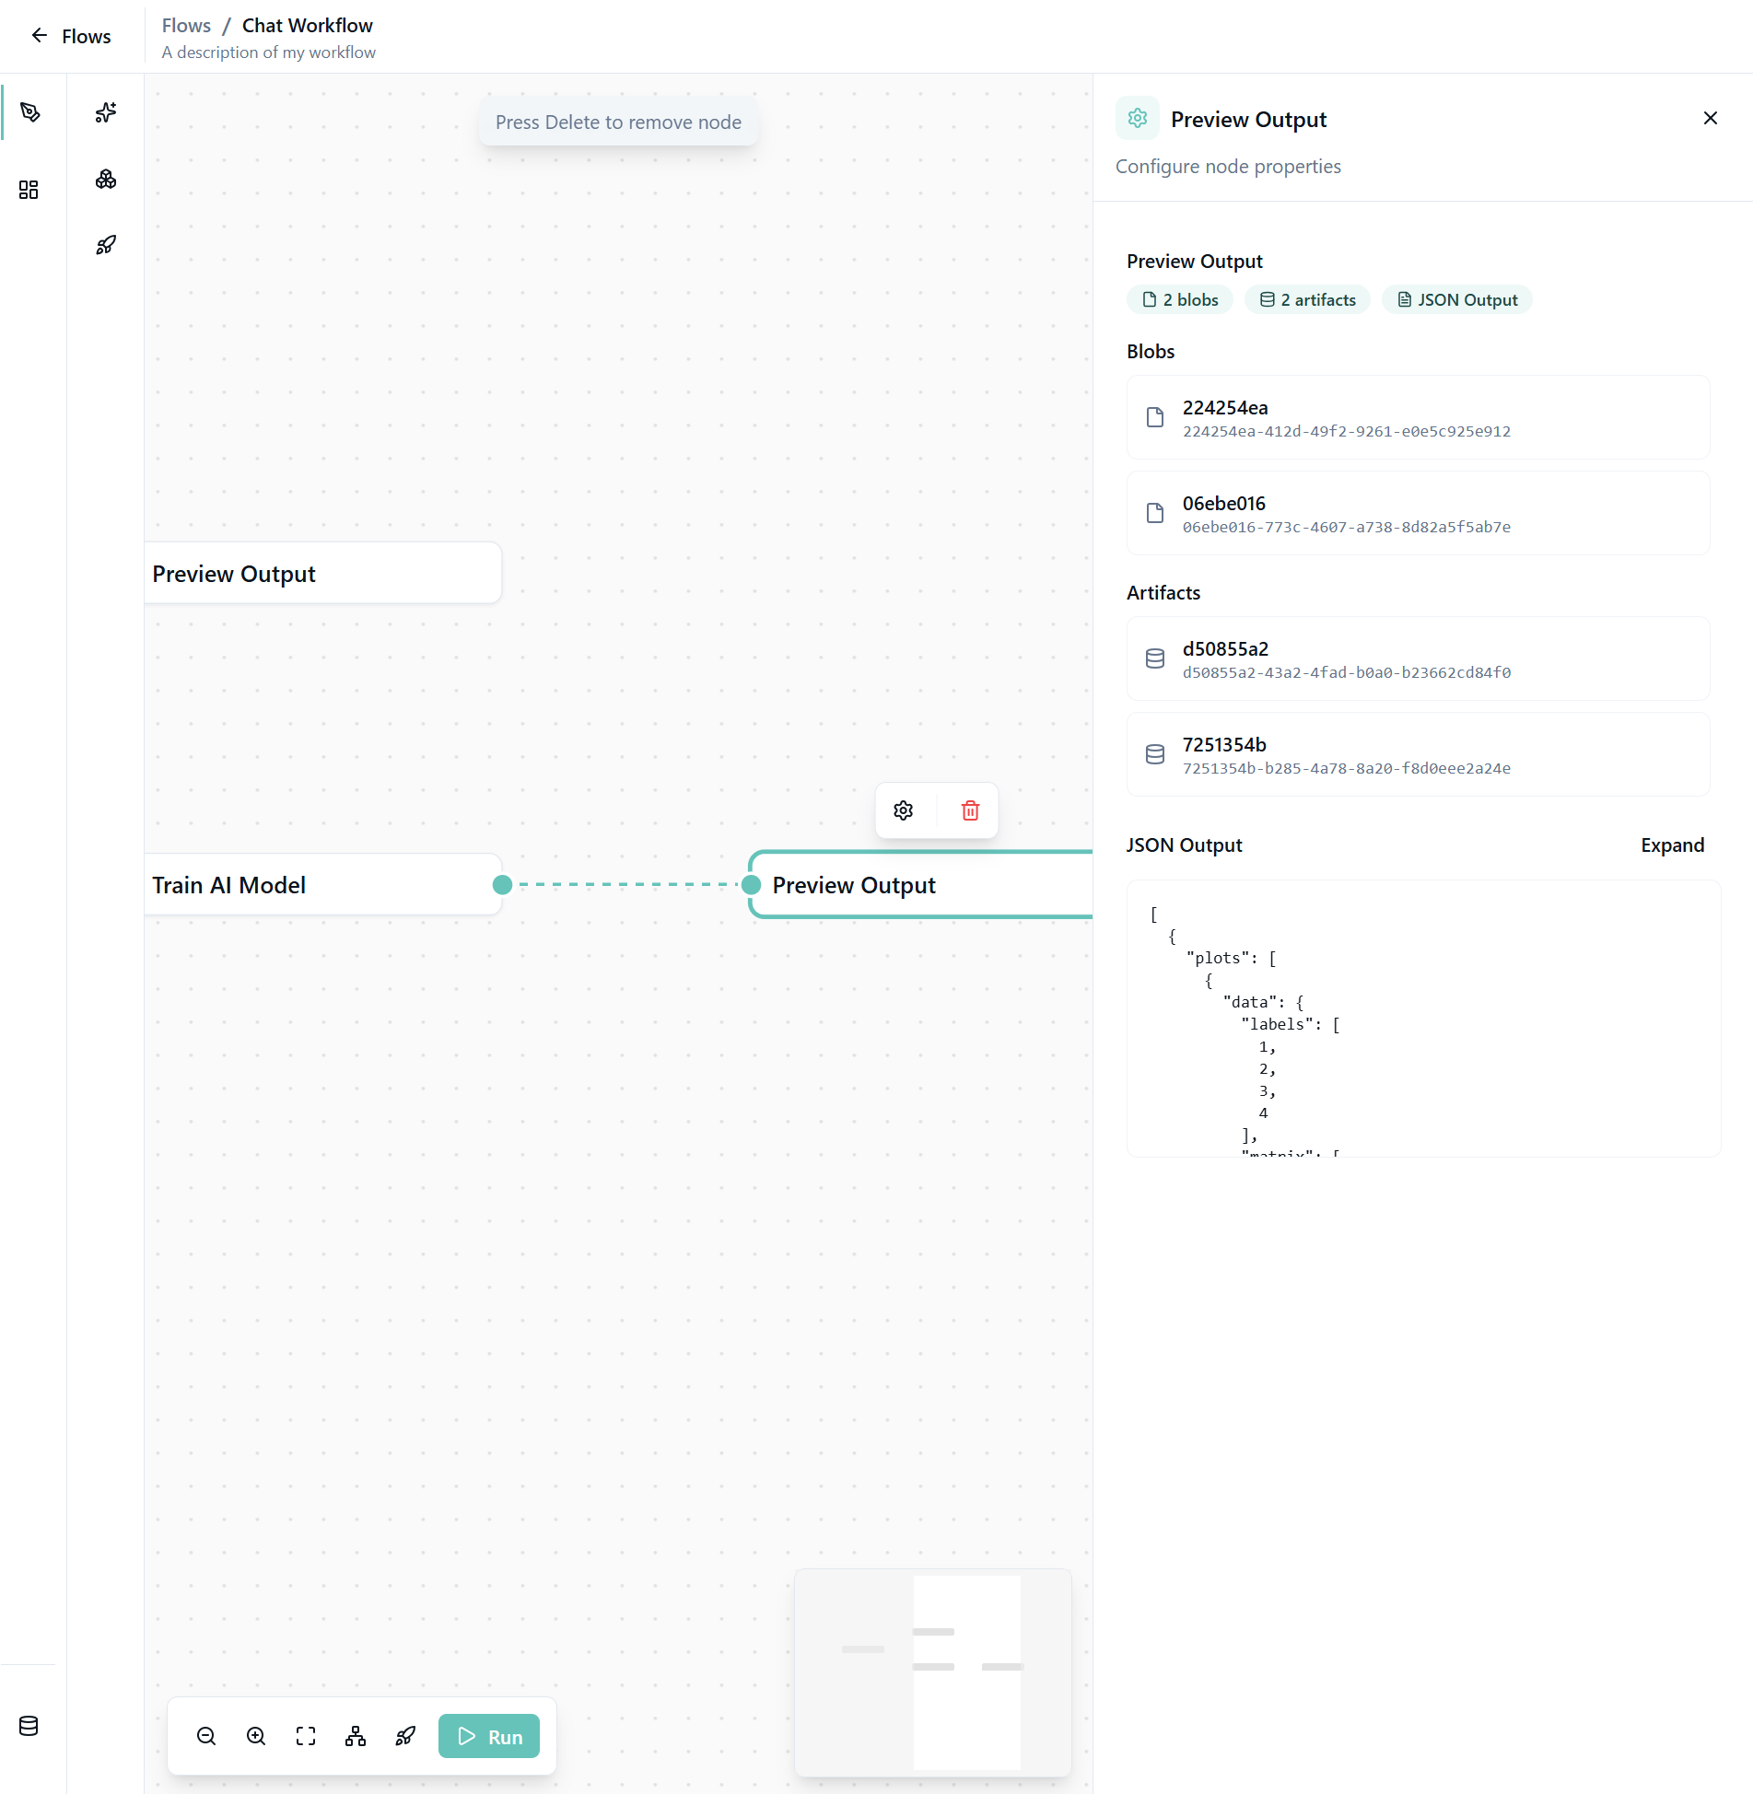Screen dimensions: 1753x1794
Task: Expand the JSON Output section
Action: pyautogui.click(x=1672, y=845)
